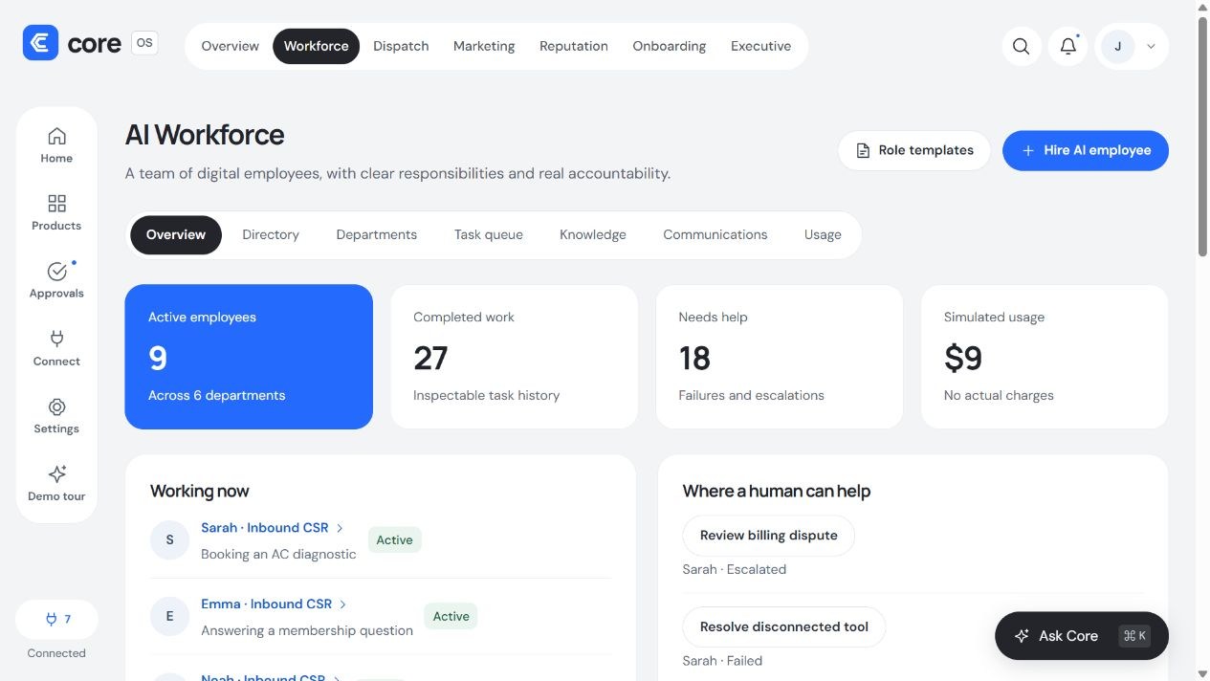
Task: Click the Core logo icon
Action: (x=40, y=43)
